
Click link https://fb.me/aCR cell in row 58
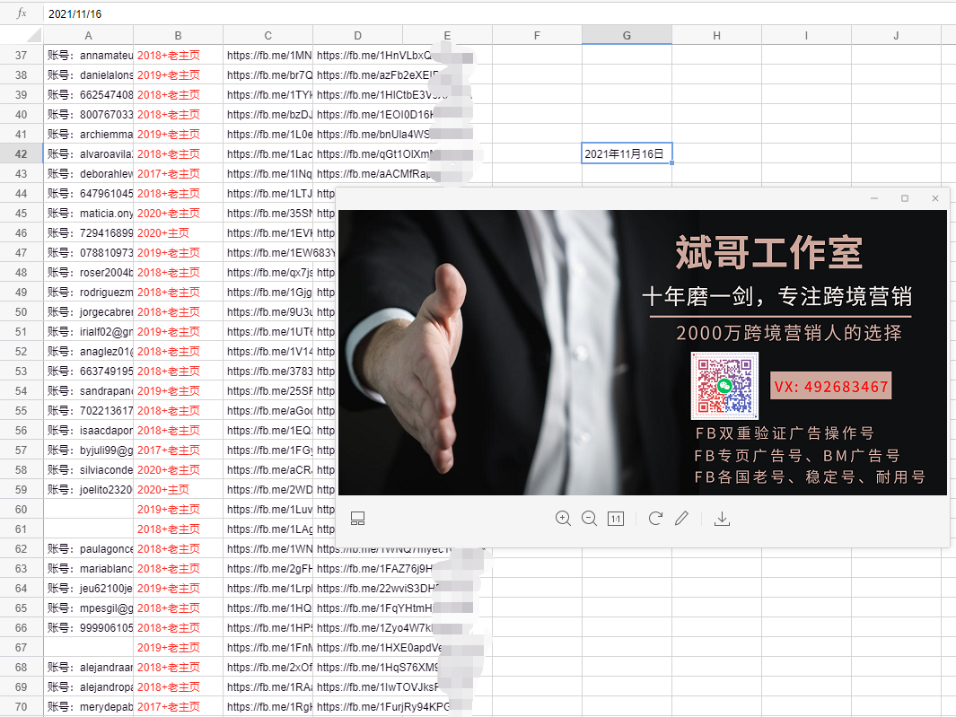268,470
